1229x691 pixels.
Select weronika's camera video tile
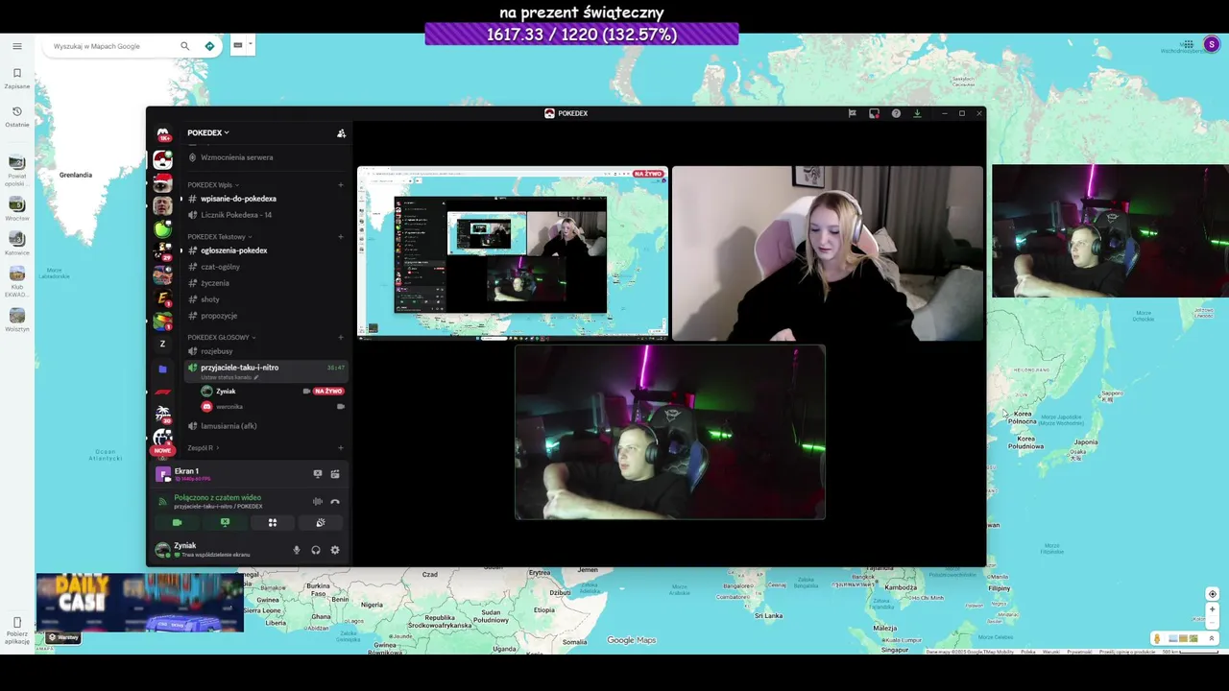click(x=828, y=253)
